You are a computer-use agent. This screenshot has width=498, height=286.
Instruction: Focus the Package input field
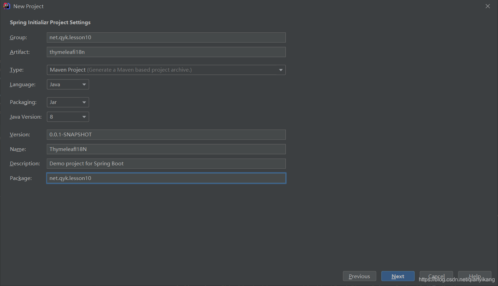pos(166,178)
